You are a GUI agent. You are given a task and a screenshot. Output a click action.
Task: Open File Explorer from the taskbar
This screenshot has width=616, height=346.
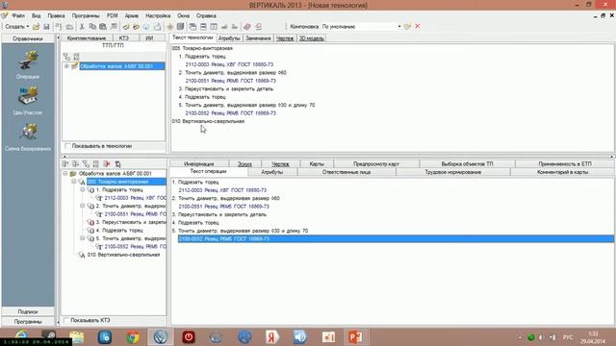[77, 337]
